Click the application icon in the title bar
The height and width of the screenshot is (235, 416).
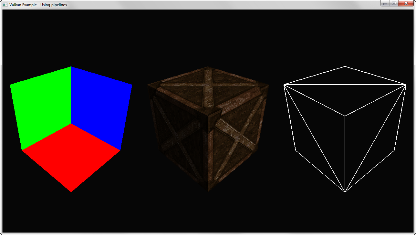point(5,5)
